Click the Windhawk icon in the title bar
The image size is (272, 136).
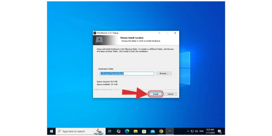click(x=95, y=33)
